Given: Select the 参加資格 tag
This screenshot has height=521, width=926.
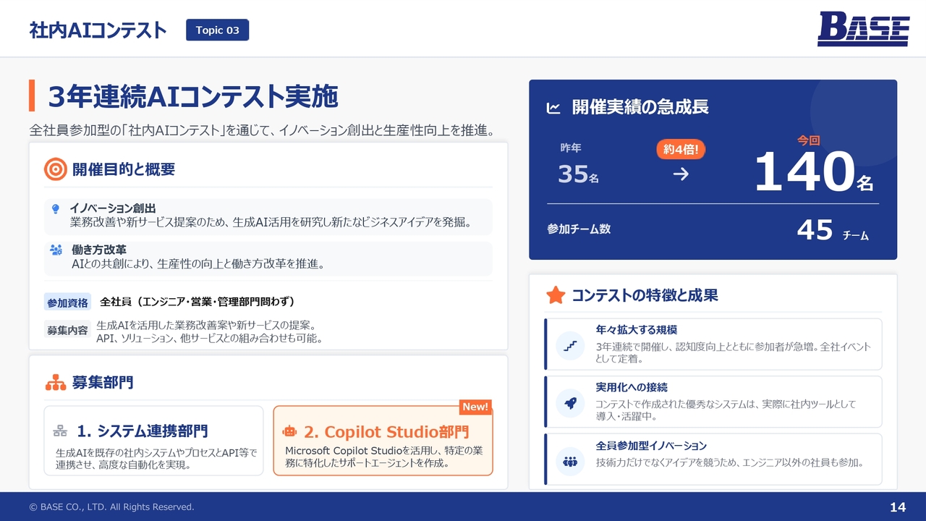Looking at the screenshot, I should (x=67, y=302).
